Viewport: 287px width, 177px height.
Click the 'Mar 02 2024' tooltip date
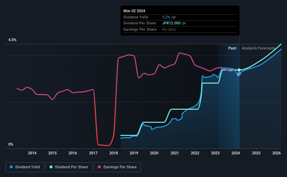[x=134, y=11]
